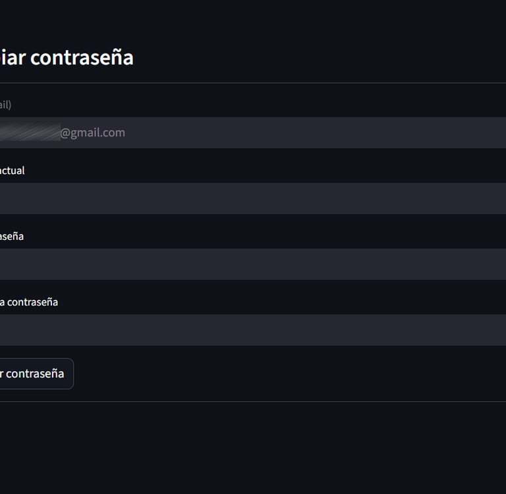Click the "a contraseña" confirmation label
Viewport: 506px width, 494px height.
coord(29,302)
